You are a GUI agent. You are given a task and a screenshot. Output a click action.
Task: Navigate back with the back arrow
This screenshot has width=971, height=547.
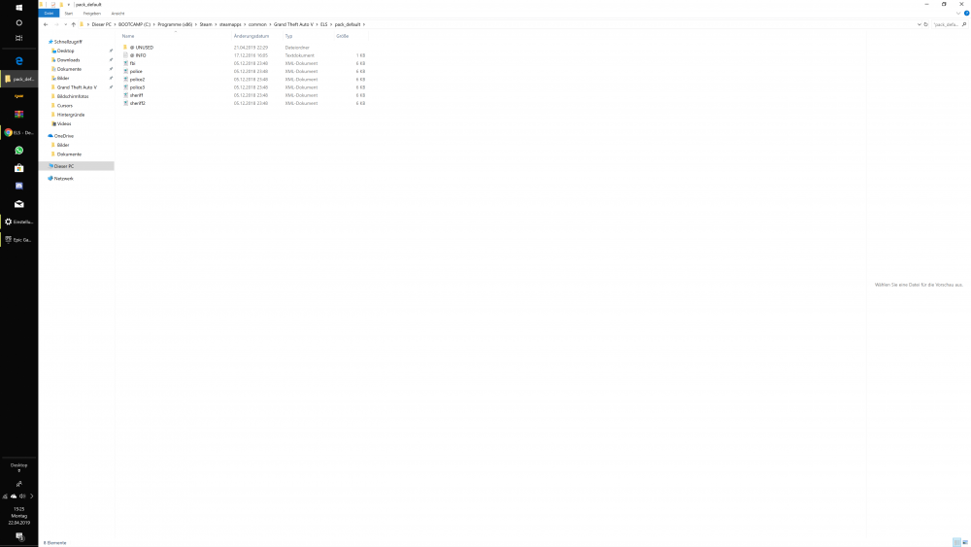[46, 24]
